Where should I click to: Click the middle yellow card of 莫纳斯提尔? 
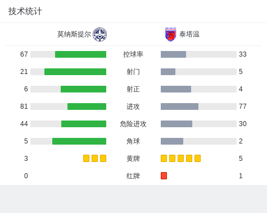pyautogui.click(x=94, y=159)
